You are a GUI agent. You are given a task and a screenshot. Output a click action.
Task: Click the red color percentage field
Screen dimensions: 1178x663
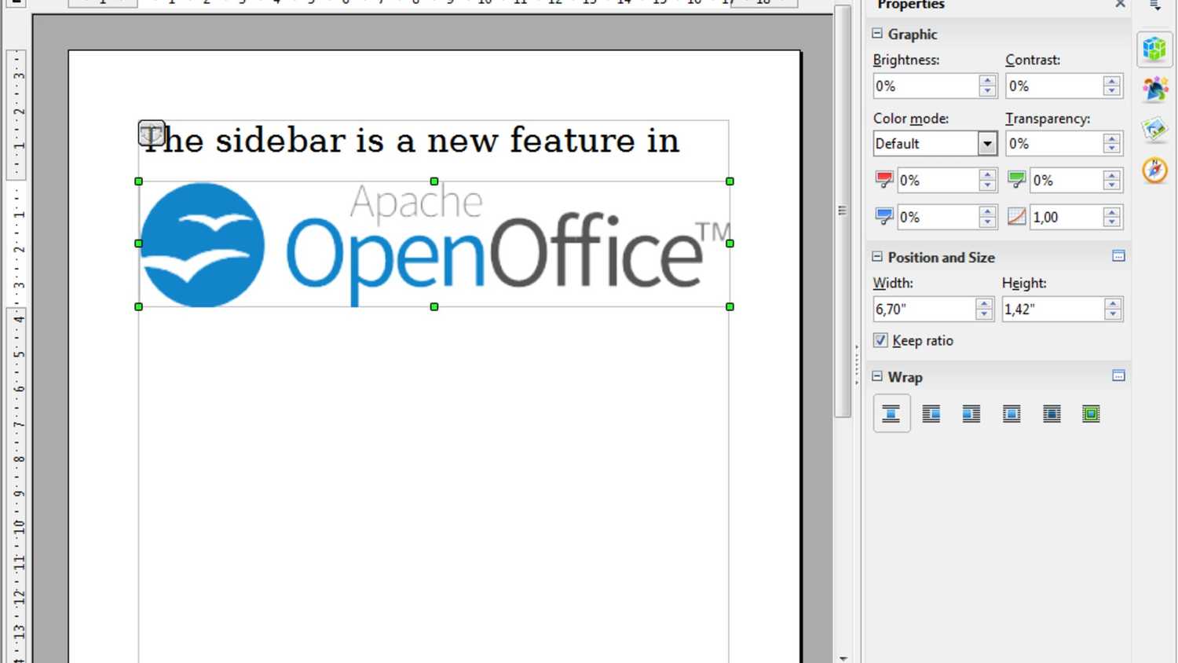pos(938,180)
